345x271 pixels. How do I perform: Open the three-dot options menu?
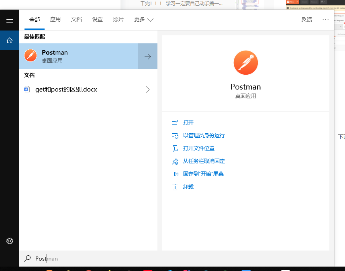coord(325,19)
